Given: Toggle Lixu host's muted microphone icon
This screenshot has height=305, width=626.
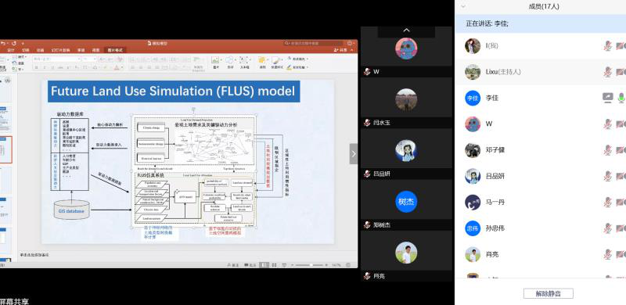Looking at the screenshot, I should (x=608, y=72).
